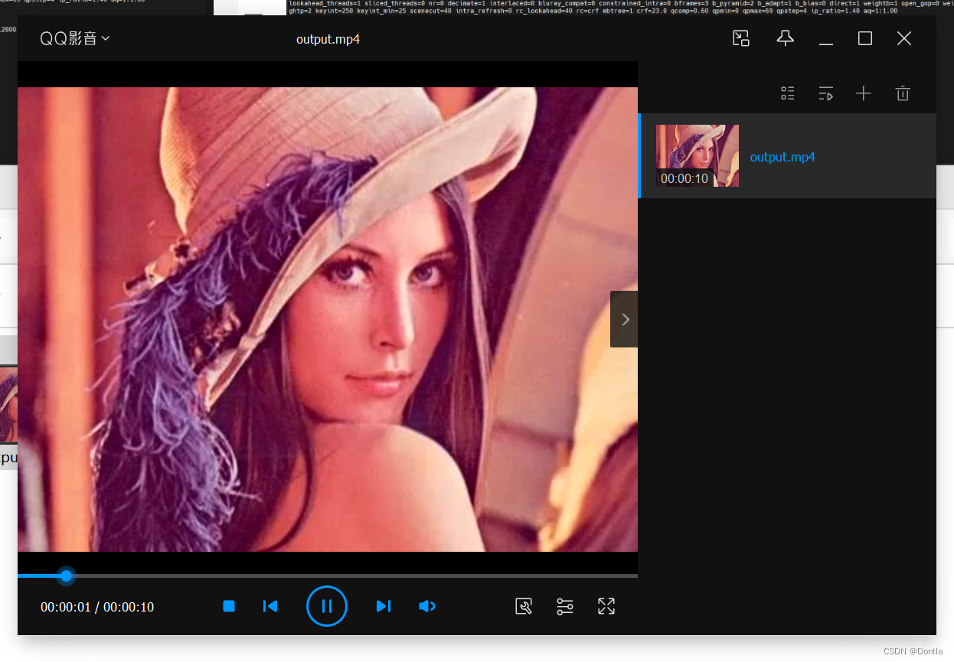Click the 00:00:01 / 00:00:10 time display
The height and width of the screenshot is (662, 954).
coord(97,607)
